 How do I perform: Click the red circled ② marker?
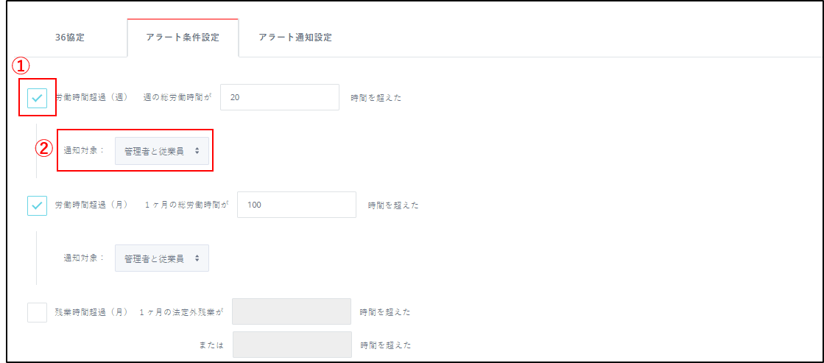point(45,147)
